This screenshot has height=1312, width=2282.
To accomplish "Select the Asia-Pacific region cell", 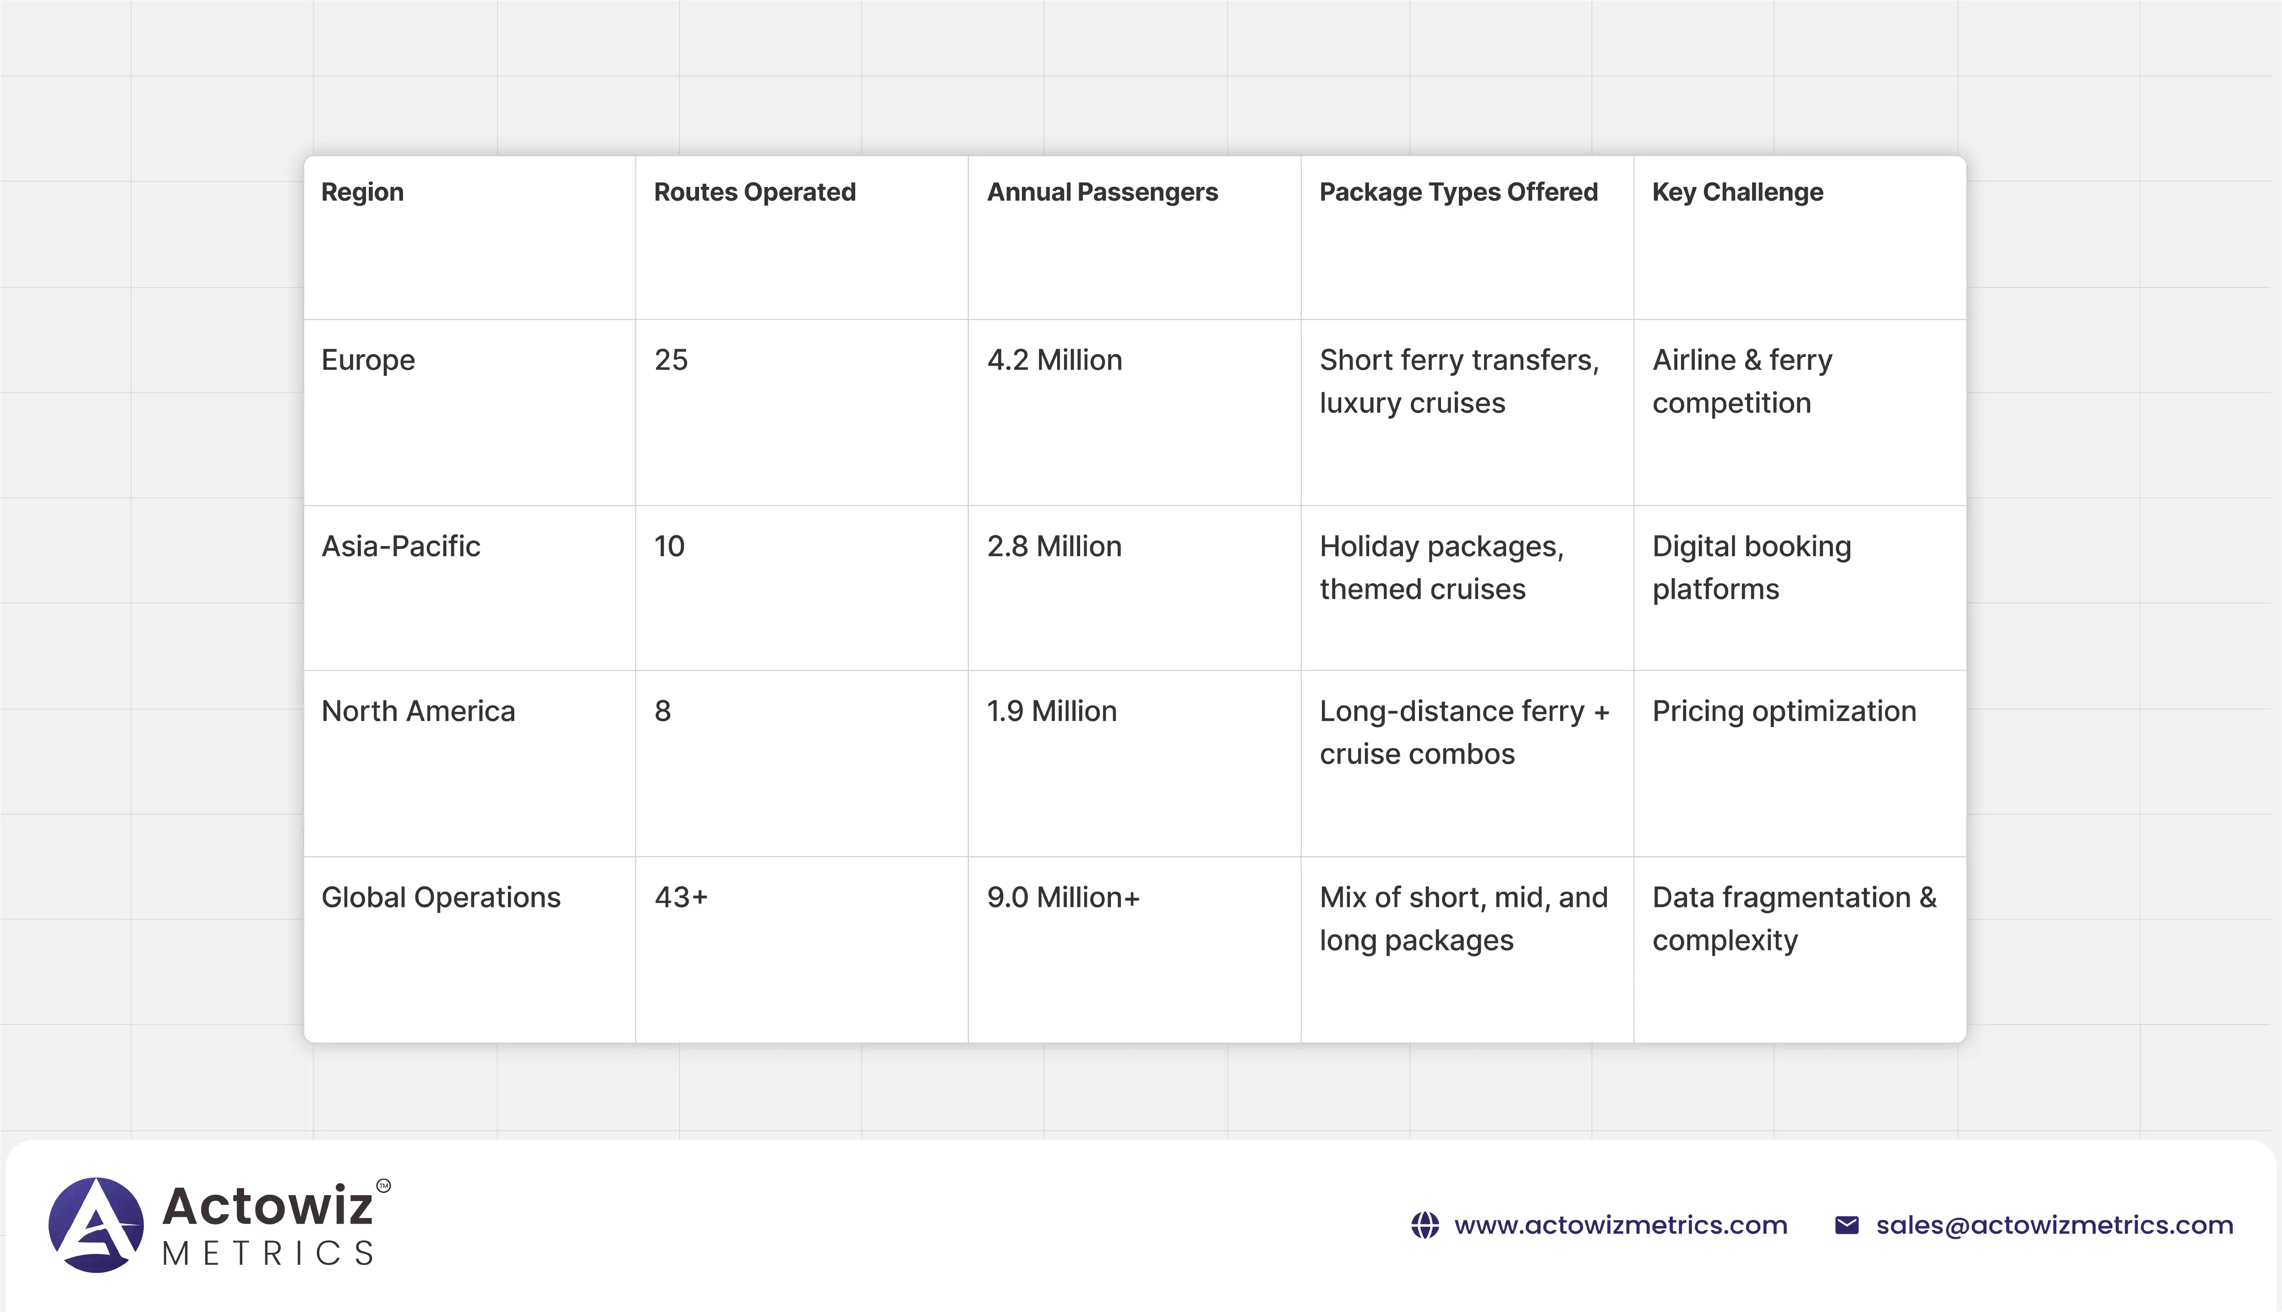I will pos(401,546).
